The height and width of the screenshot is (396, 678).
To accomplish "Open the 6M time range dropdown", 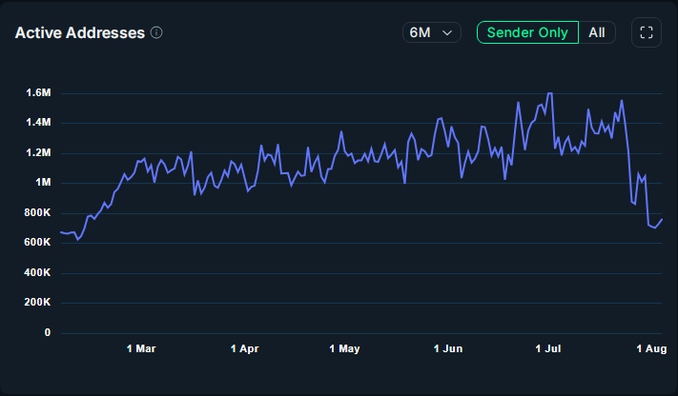I will point(431,32).
